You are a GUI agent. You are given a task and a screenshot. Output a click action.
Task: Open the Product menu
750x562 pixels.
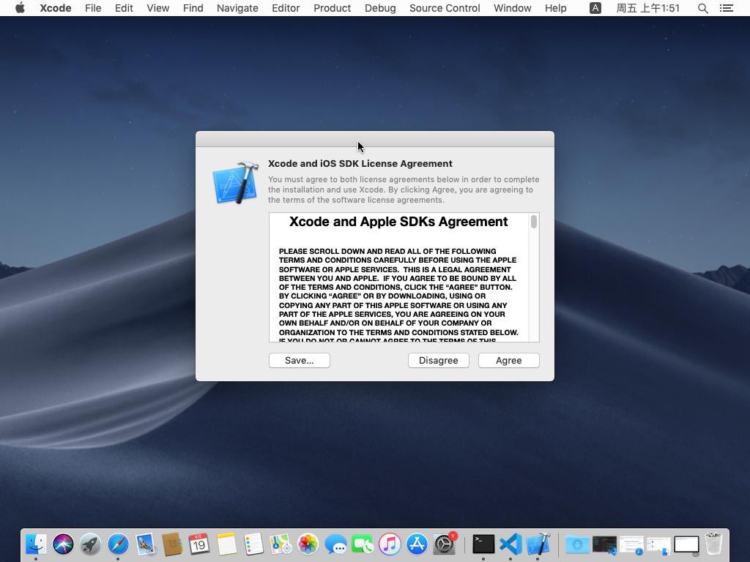point(332,8)
